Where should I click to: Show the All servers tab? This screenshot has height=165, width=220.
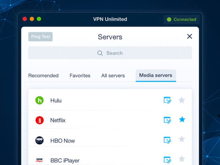tap(113, 75)
